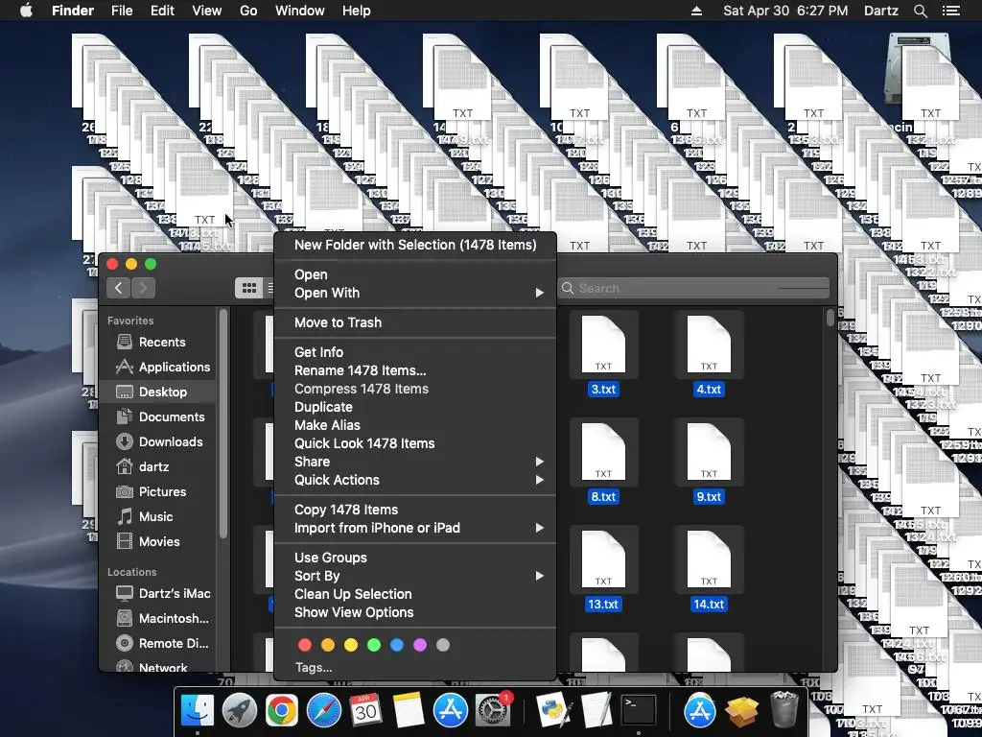Apply the purple tag color
982x737 pixels.
pyautogui.click(x=420, y=645)
